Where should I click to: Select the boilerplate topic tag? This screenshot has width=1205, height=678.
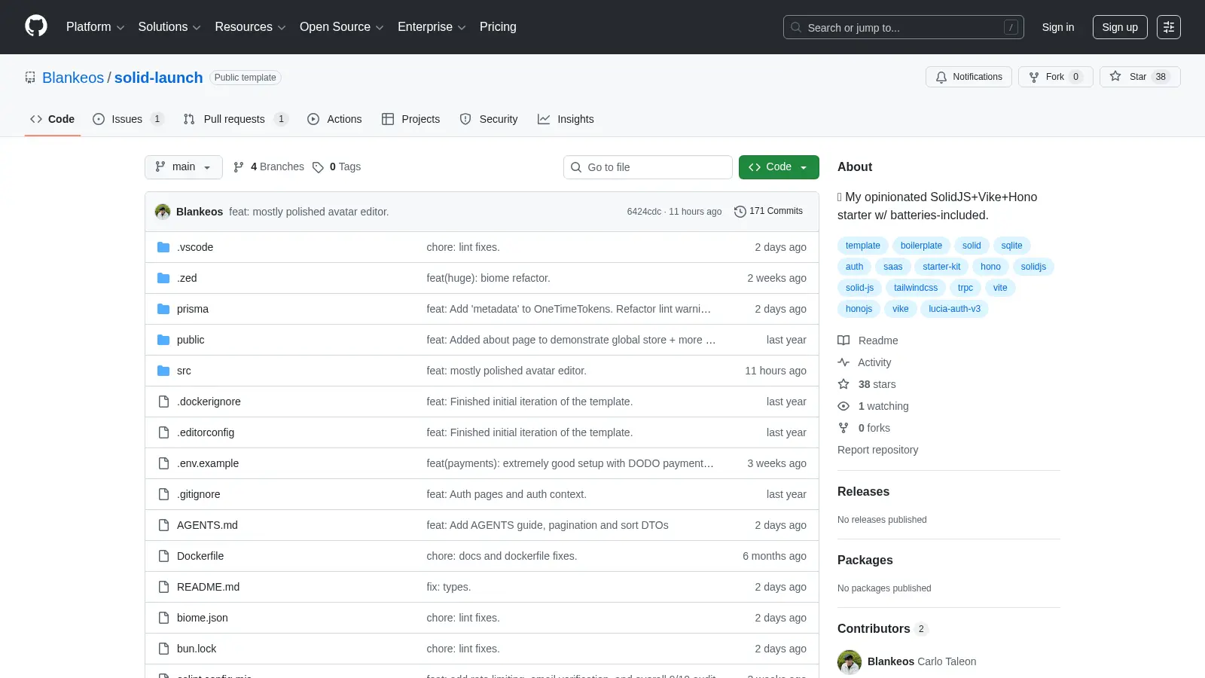(921, 246)
